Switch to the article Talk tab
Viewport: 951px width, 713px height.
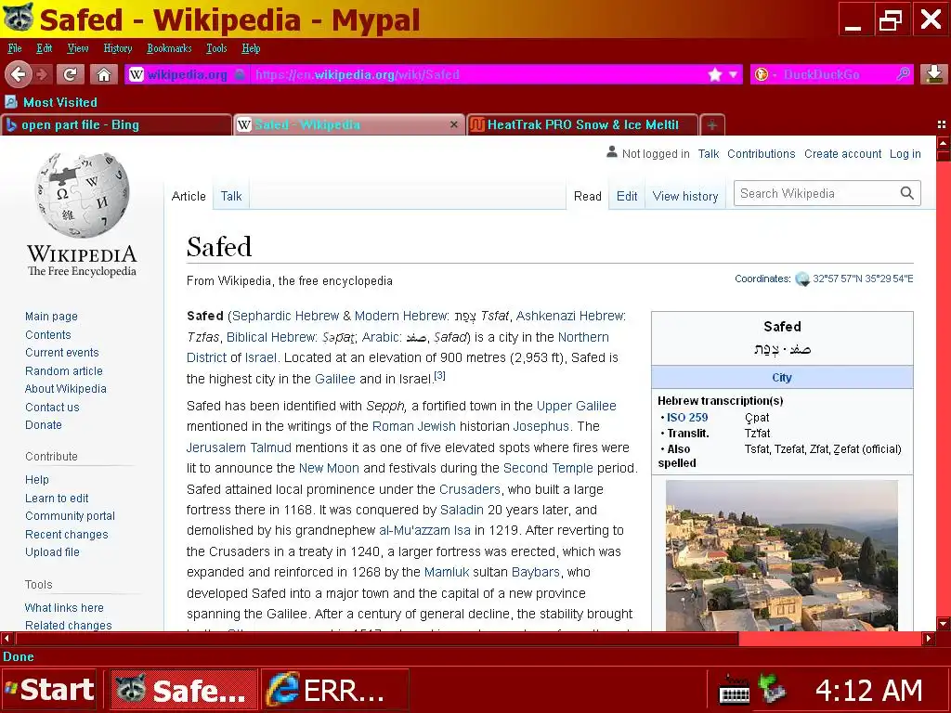[x=231, y=196]
